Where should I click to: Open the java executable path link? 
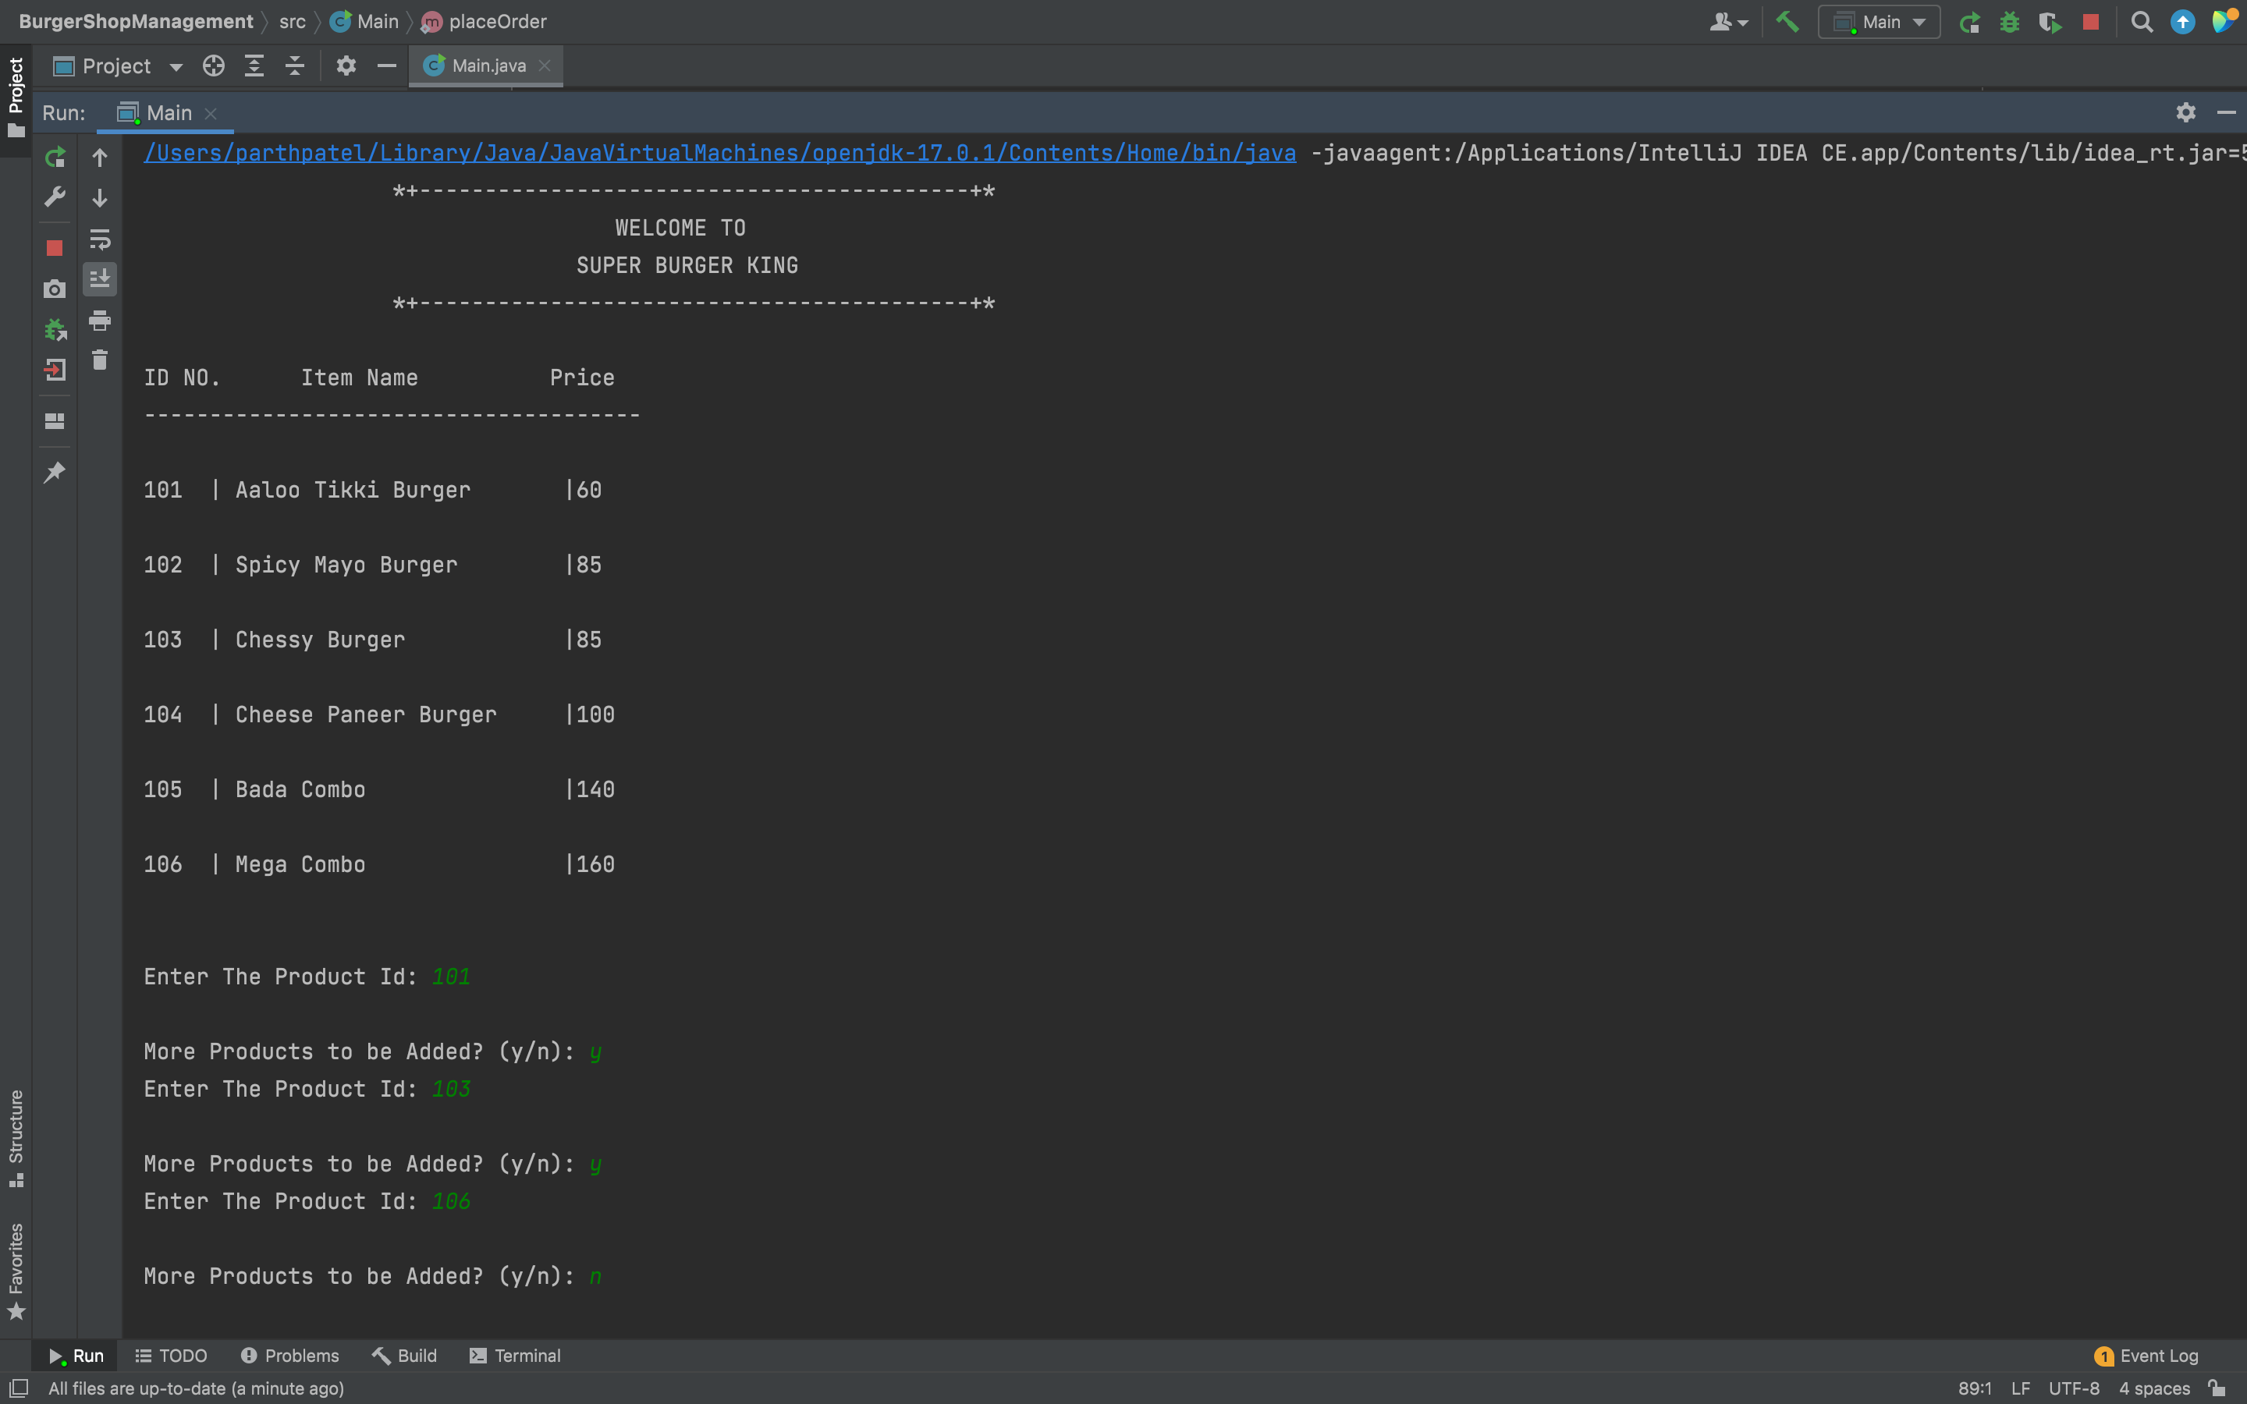pyautogui.click(x=719, y=153)
